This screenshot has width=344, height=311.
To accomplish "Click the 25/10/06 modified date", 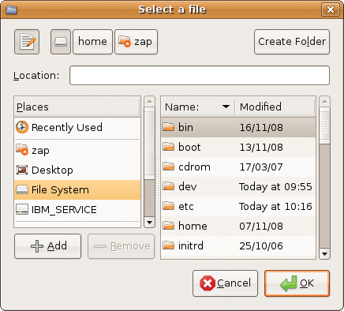I will 261,246.
